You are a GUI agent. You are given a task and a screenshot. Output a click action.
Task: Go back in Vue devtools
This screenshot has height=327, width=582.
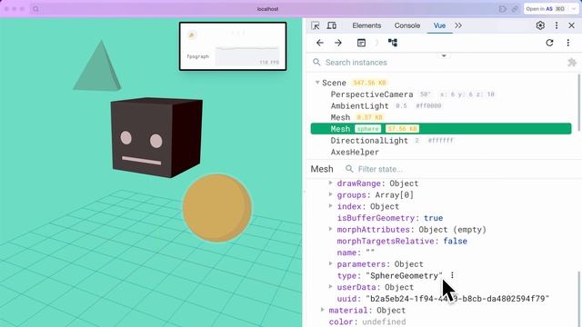(320, 43)
